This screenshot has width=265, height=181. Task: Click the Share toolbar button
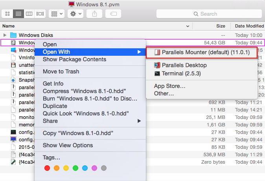pyautogui.click(x=94, y=14)
